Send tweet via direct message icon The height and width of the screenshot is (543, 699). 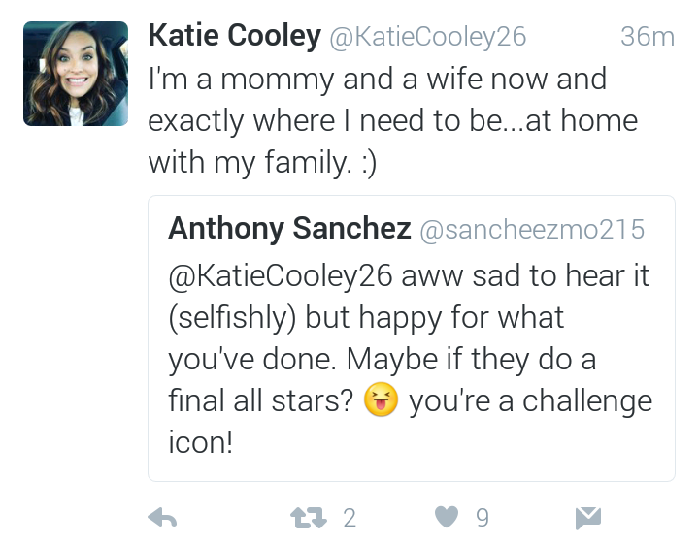(588, 518)
